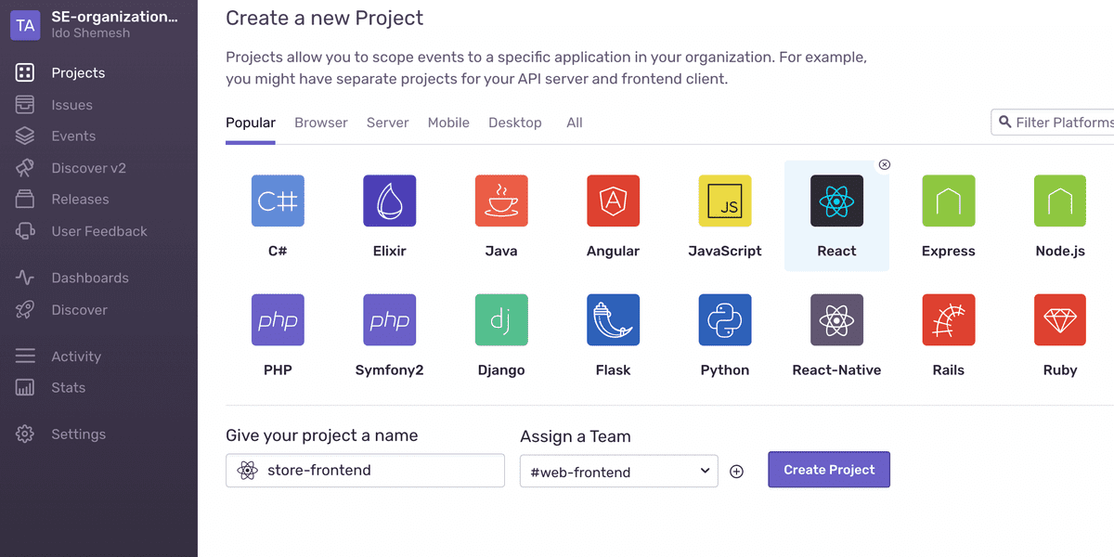The height and width of the screenshot is (557, 1114).
Task: Select the Flask platform icon
Action: click(x=613, y=320)
